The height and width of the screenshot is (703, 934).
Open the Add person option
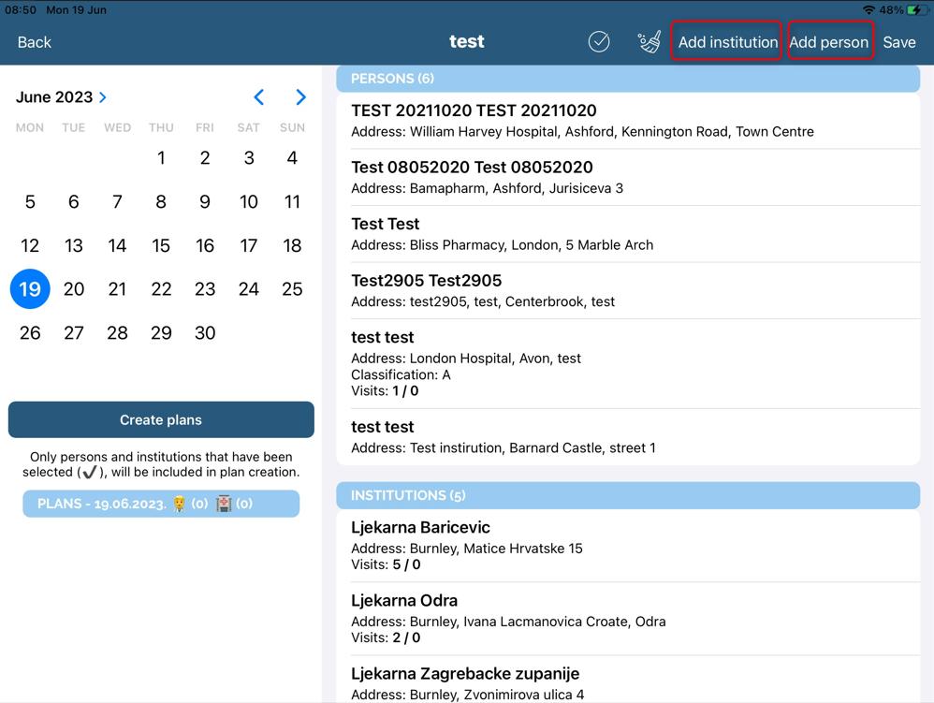coord(829,42)
